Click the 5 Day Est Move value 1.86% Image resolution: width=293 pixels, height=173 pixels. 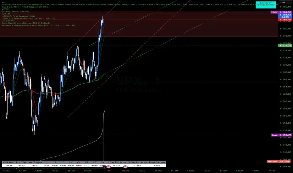[x=137, y=165]
